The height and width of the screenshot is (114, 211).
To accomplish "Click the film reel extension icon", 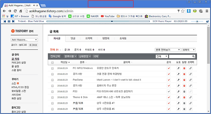I will [x=201, y=11].
